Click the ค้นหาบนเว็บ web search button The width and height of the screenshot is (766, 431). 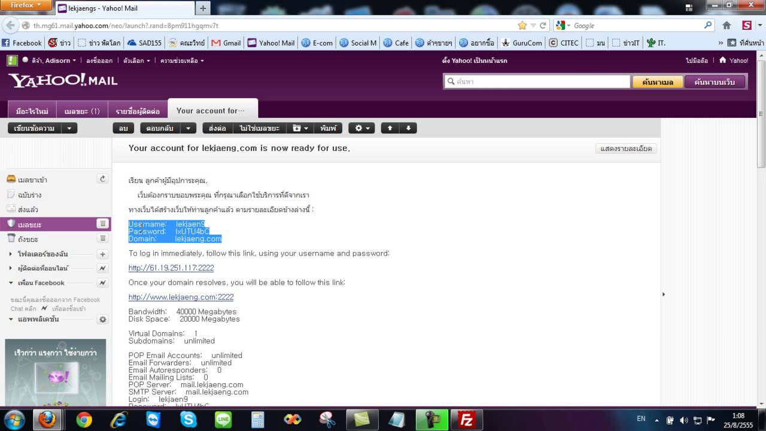715,82
